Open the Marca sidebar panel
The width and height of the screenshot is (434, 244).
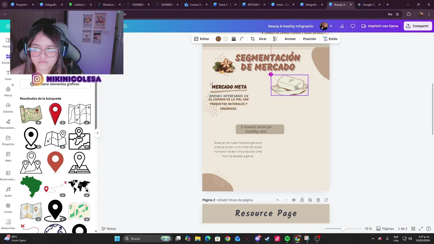pos(8,91)
